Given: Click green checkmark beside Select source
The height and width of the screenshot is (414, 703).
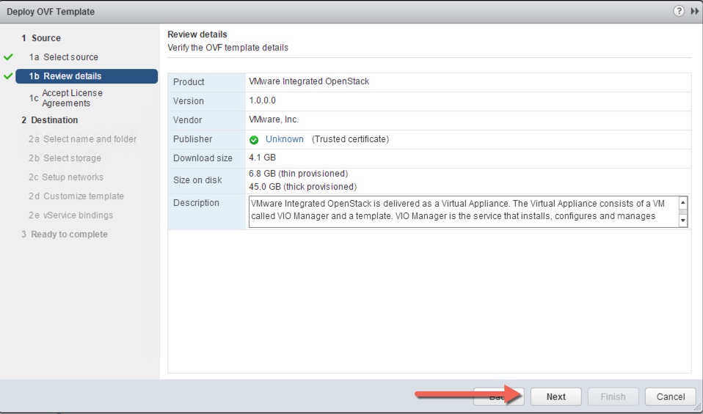Looking at the screenshot, I should click(9, 57).
